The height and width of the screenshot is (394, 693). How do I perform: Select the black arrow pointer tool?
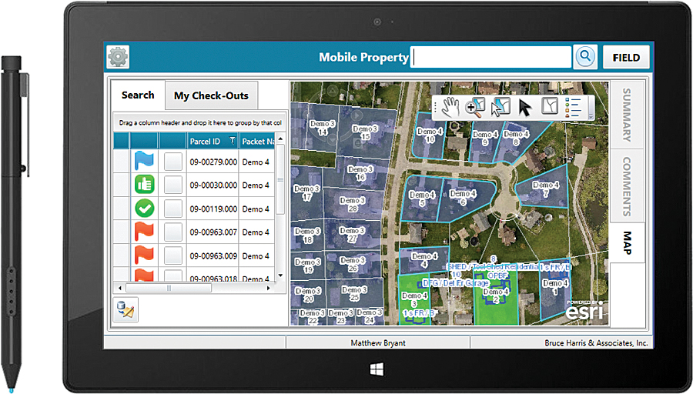pos(525,107)
